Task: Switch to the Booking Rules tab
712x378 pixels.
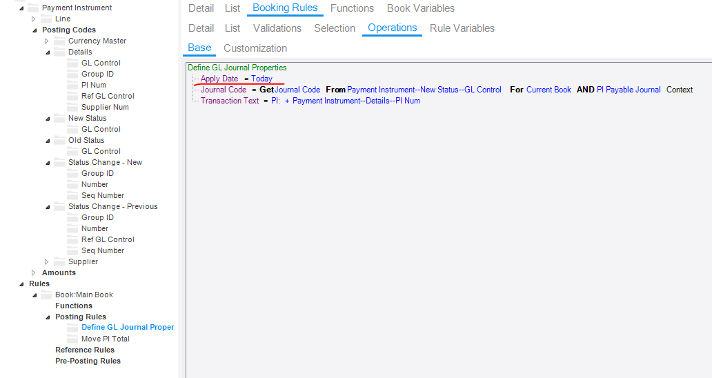Action: pos(285,8)
